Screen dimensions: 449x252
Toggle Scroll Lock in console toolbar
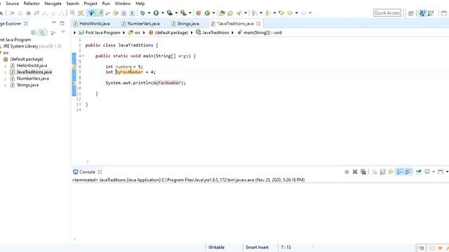pyautogui.click(x=382, y=171)
